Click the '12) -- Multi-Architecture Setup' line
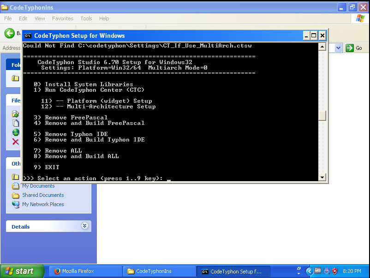Screen dimensions: 370x278 coord(98,106)
